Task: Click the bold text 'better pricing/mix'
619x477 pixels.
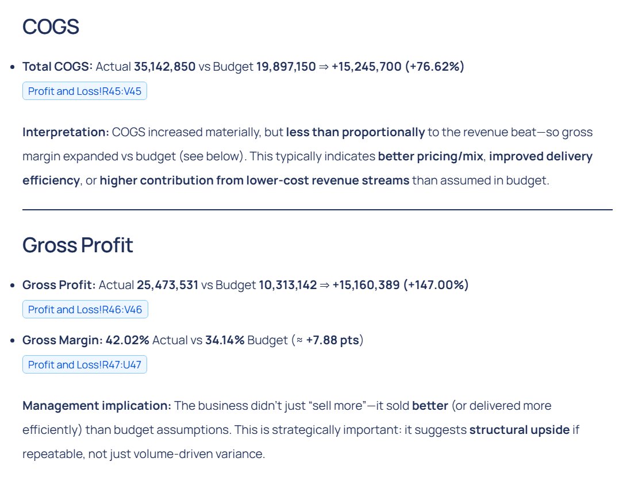Action: tap(430, 156)
